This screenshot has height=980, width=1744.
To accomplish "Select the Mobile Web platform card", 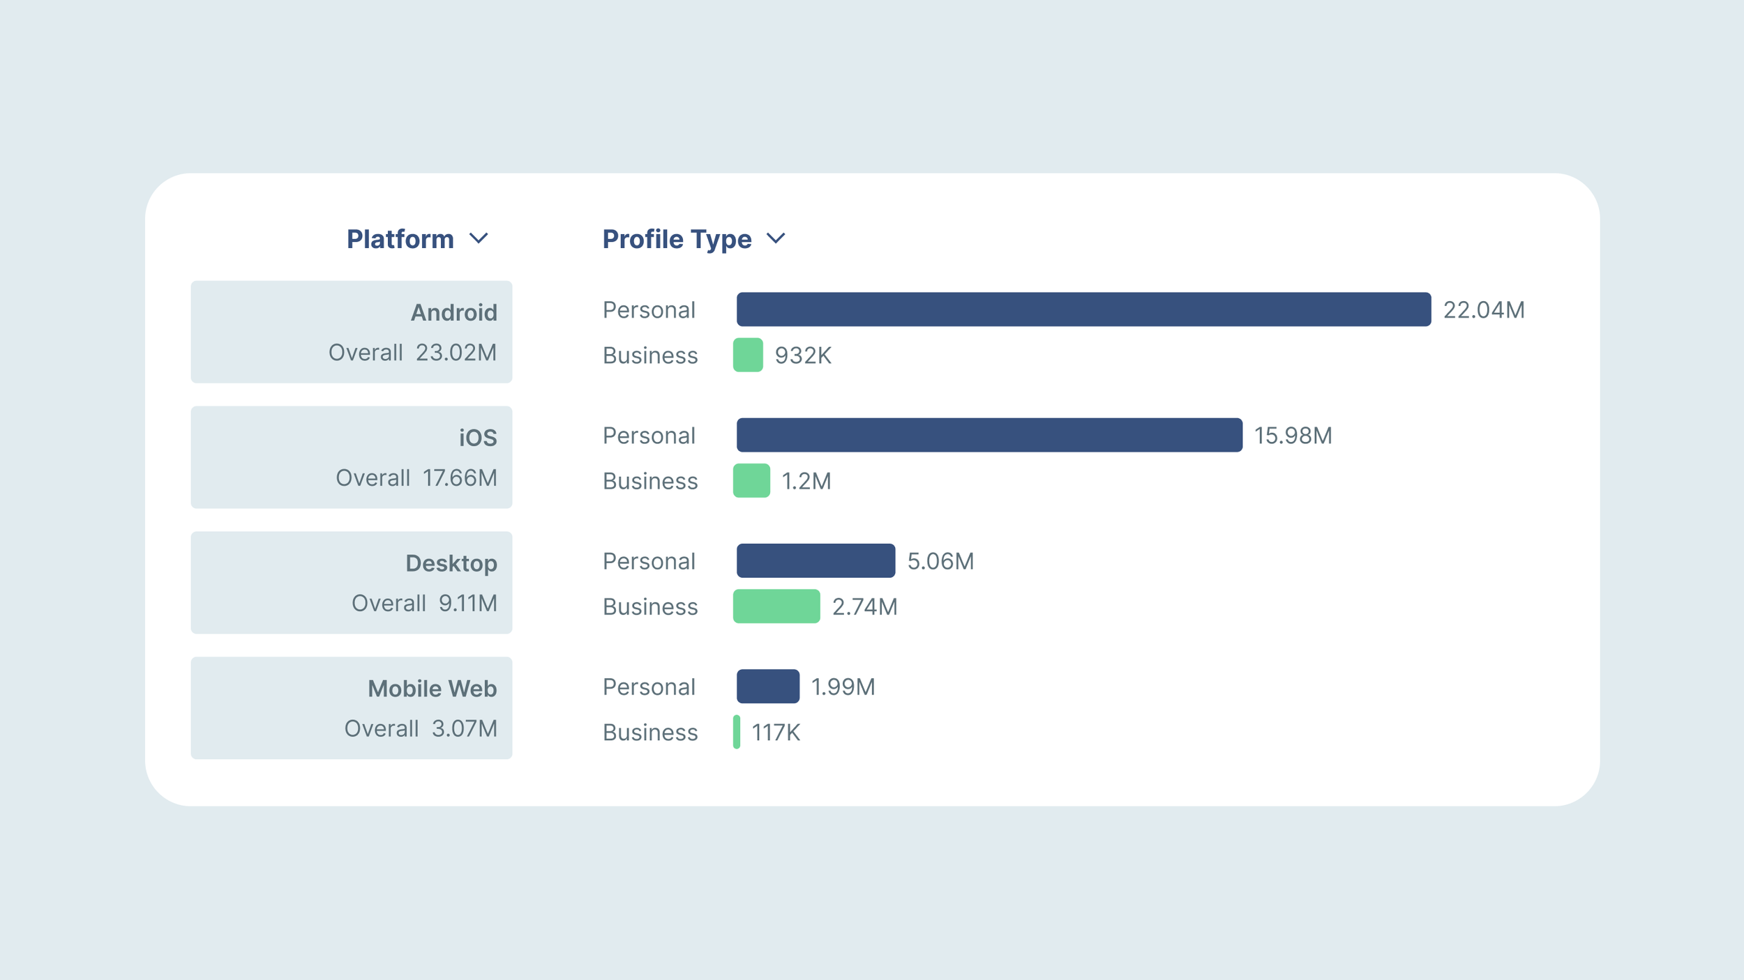I will click(x=351, y=708).
